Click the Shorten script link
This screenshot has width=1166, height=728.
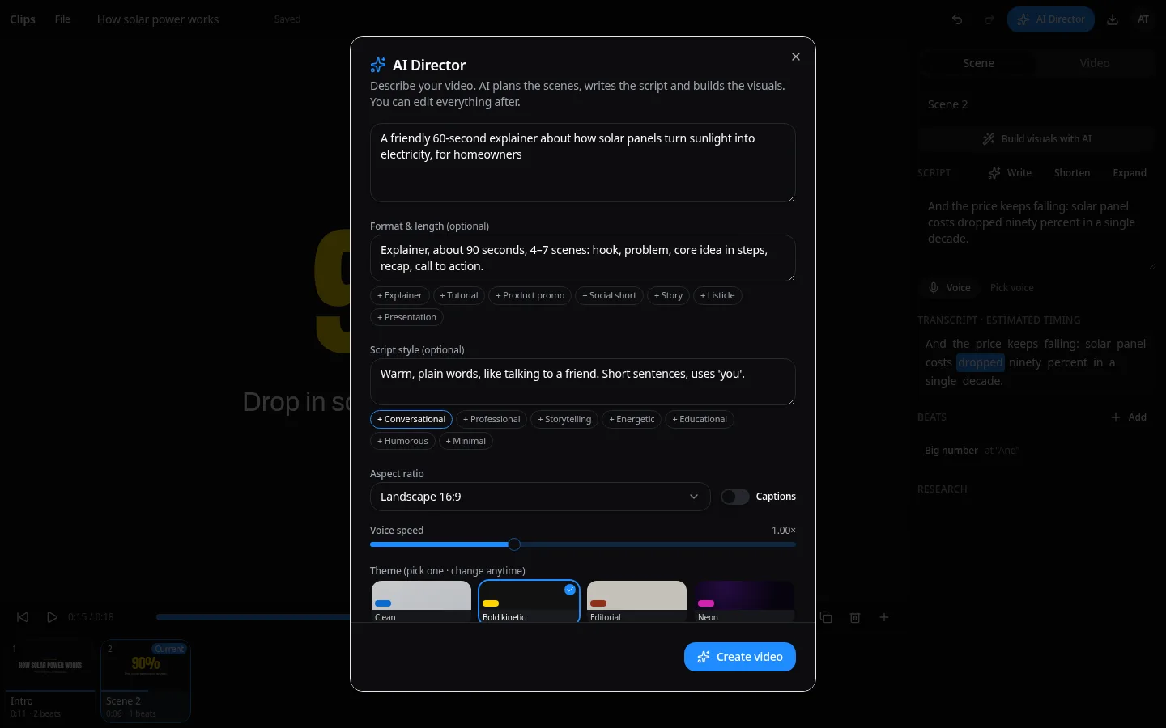(1072, 173)
